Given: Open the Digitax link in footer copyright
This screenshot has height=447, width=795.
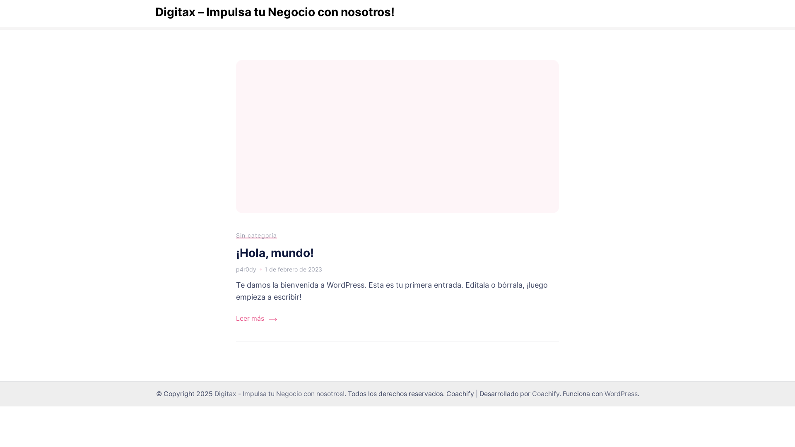Looking at the screenshot, I should [x=279, y=394].
